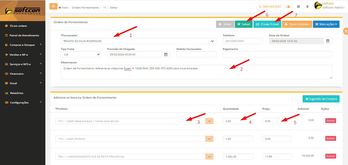Click the Sugestão de Compra button
Screen dimensions: 348x165
[321, 99]
